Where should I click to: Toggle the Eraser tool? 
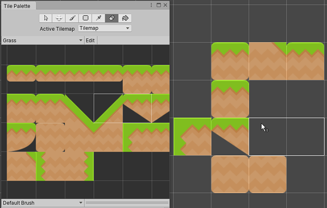coord(112,18)
